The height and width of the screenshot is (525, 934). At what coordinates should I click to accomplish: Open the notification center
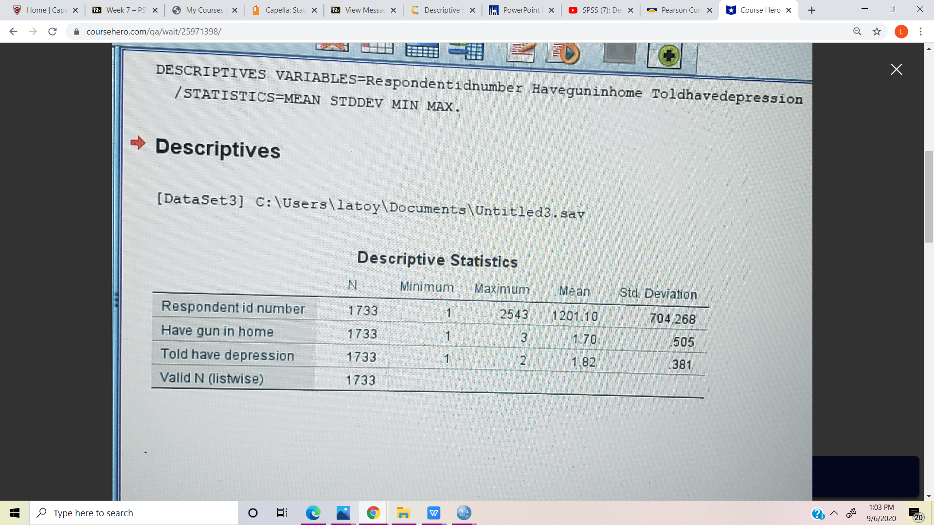click(915, 513)
